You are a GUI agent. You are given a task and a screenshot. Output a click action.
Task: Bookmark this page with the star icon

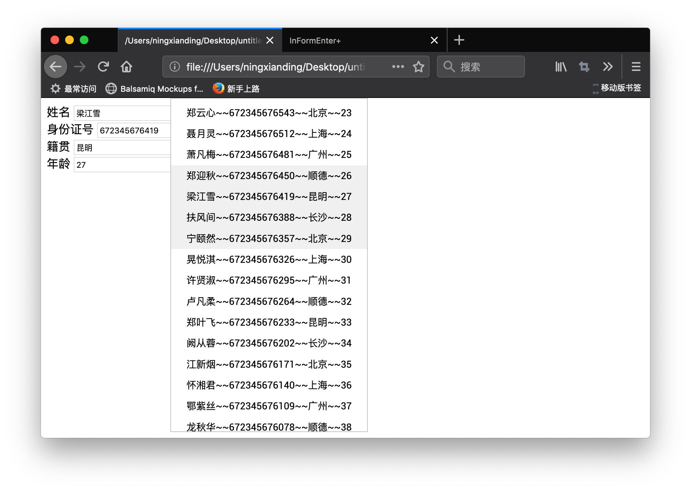(x=418, y=67)
